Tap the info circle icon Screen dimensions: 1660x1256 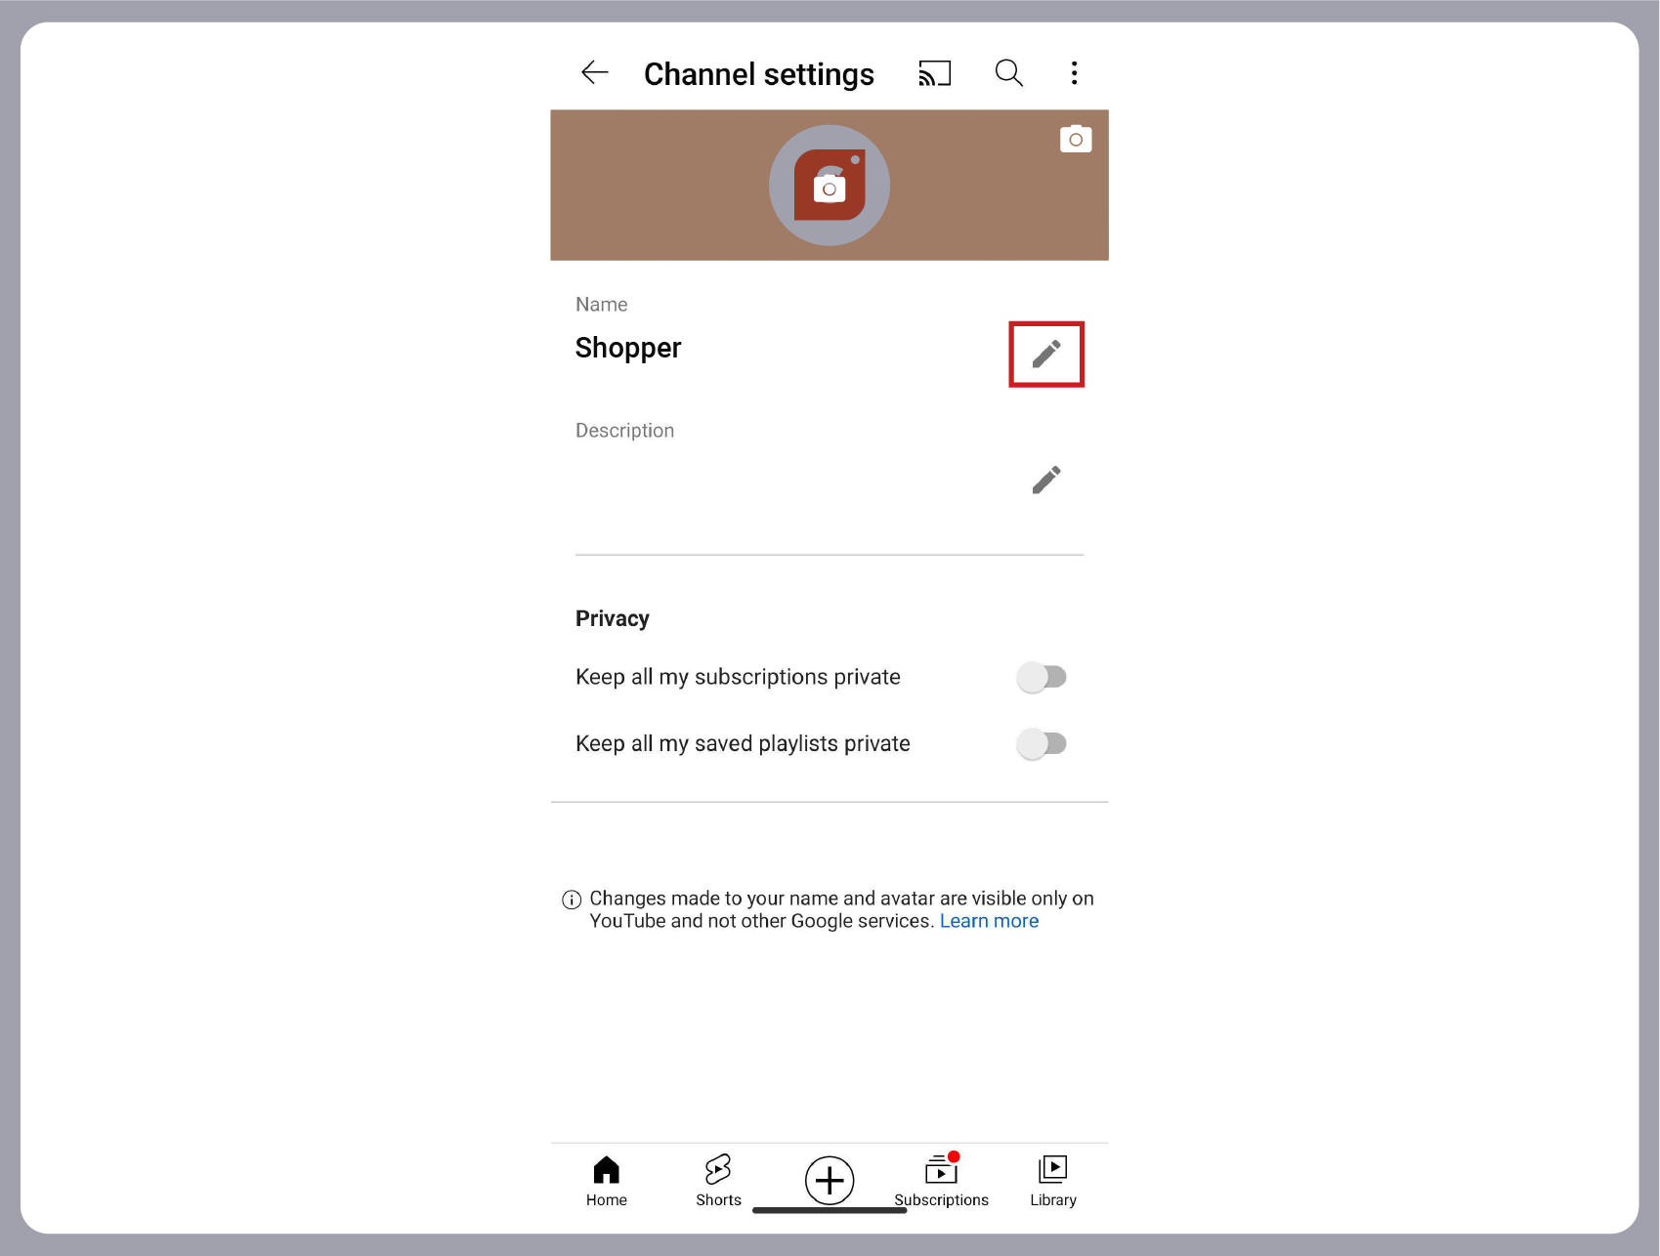click(x=572, y=900)
